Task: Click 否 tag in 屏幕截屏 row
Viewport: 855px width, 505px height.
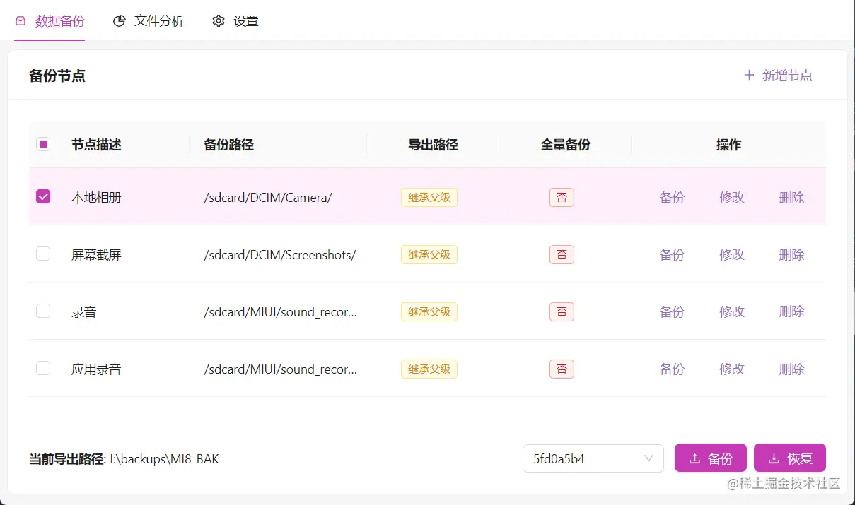Action: (562, 254)
